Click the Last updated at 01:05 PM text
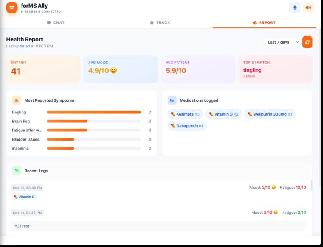 point(29,46)
